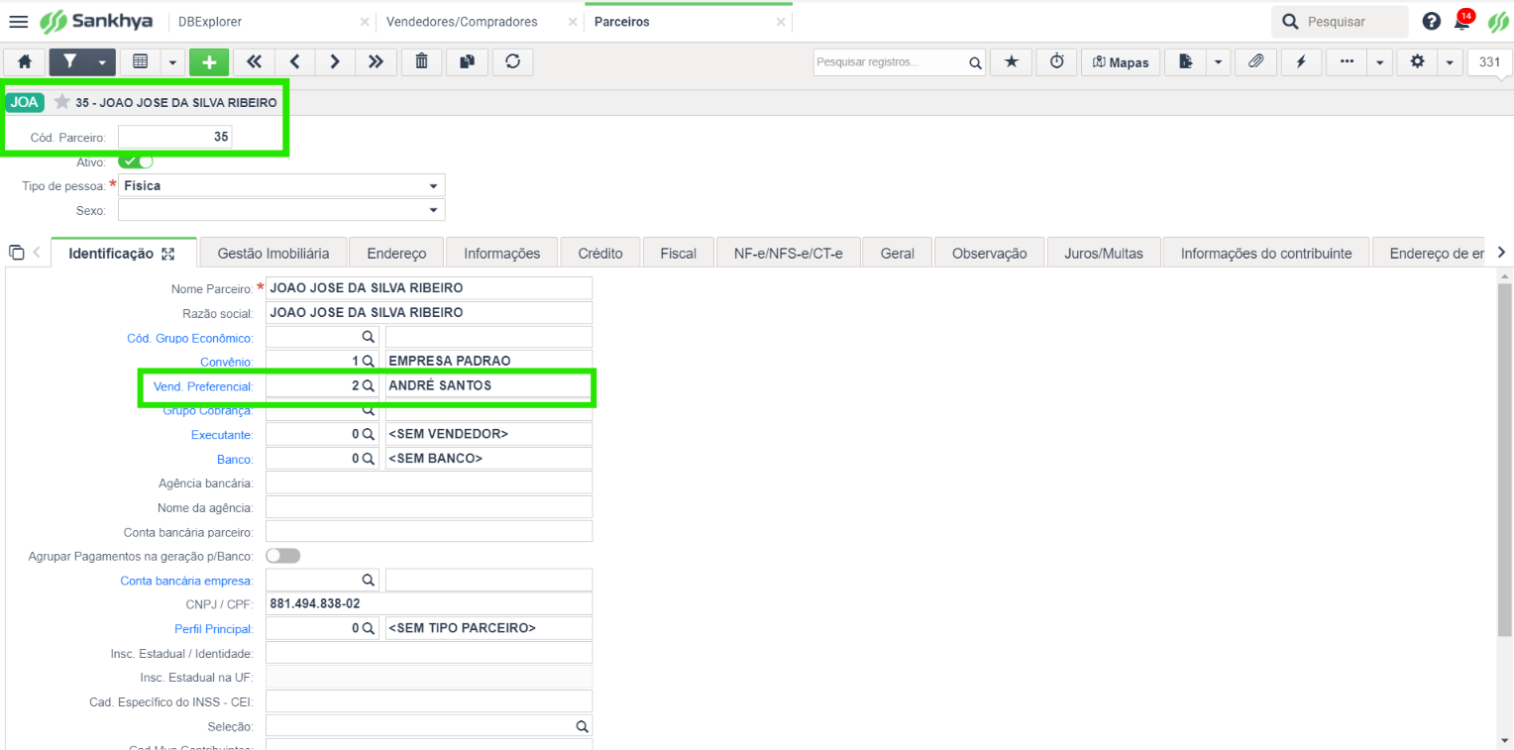The image size is (1514, 750).
Task: Click the copy-layout icon left of the tabs
Action: pyautogui.click(x=16, y=253)
